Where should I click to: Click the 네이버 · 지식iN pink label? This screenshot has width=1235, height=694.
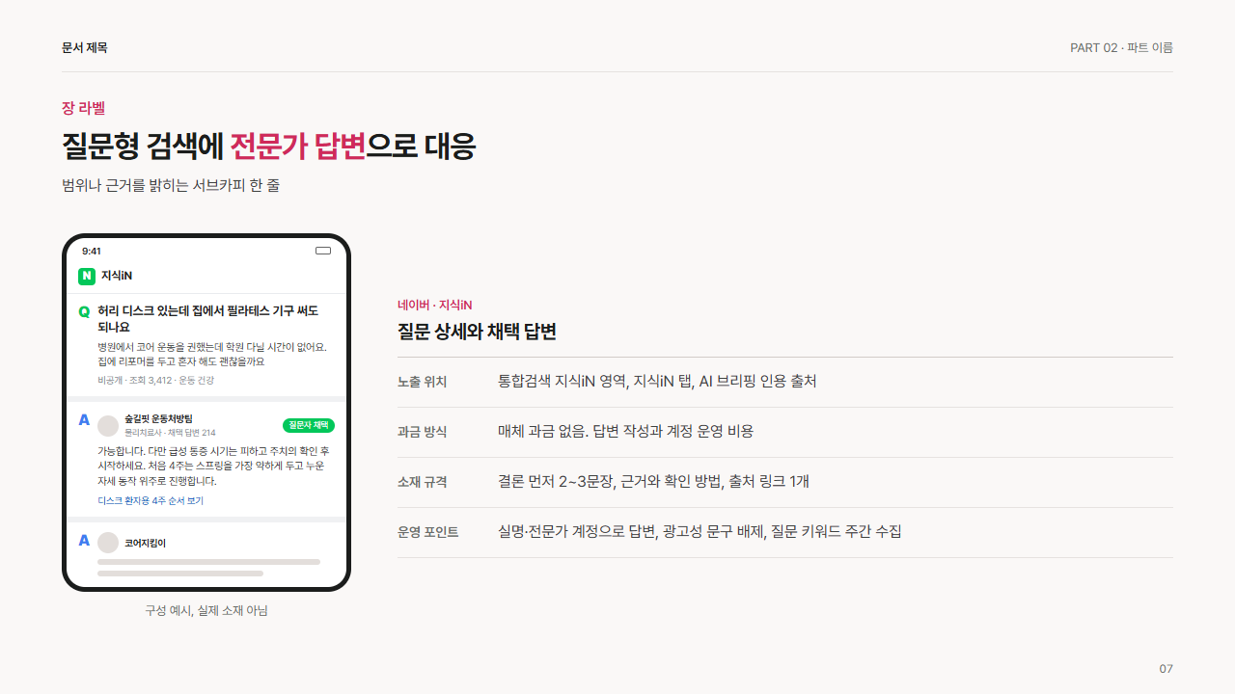435,306
